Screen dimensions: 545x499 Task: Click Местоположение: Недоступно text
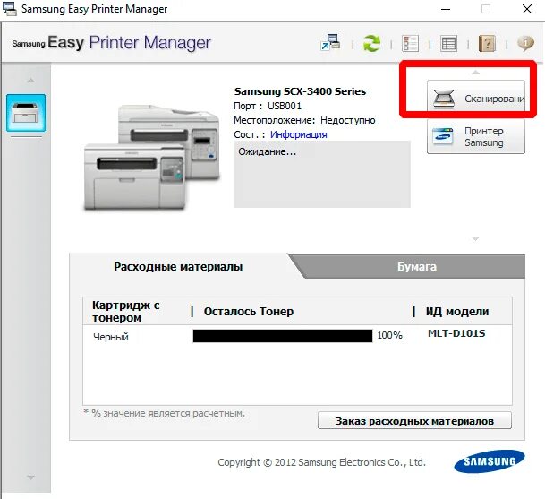click(304, 120)
